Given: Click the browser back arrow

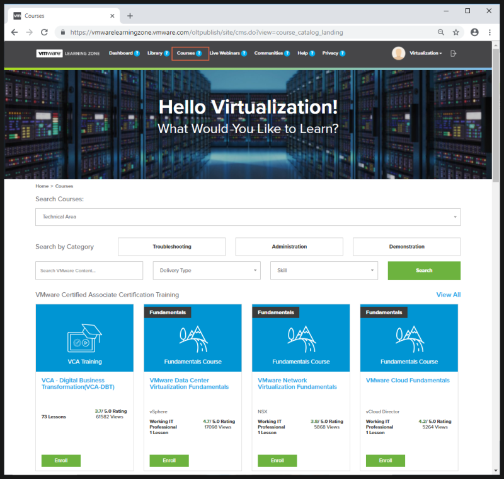Looking at the screenshot, I should (x=14, y=31).
